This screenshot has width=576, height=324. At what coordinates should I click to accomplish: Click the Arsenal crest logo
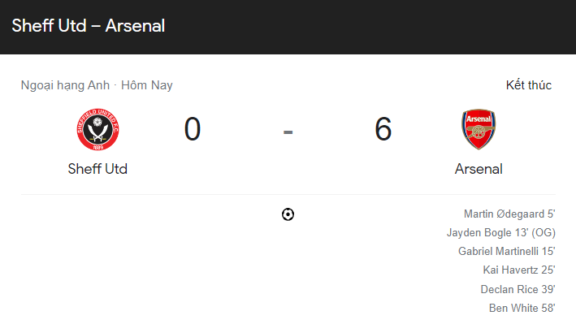pos(479,129)
